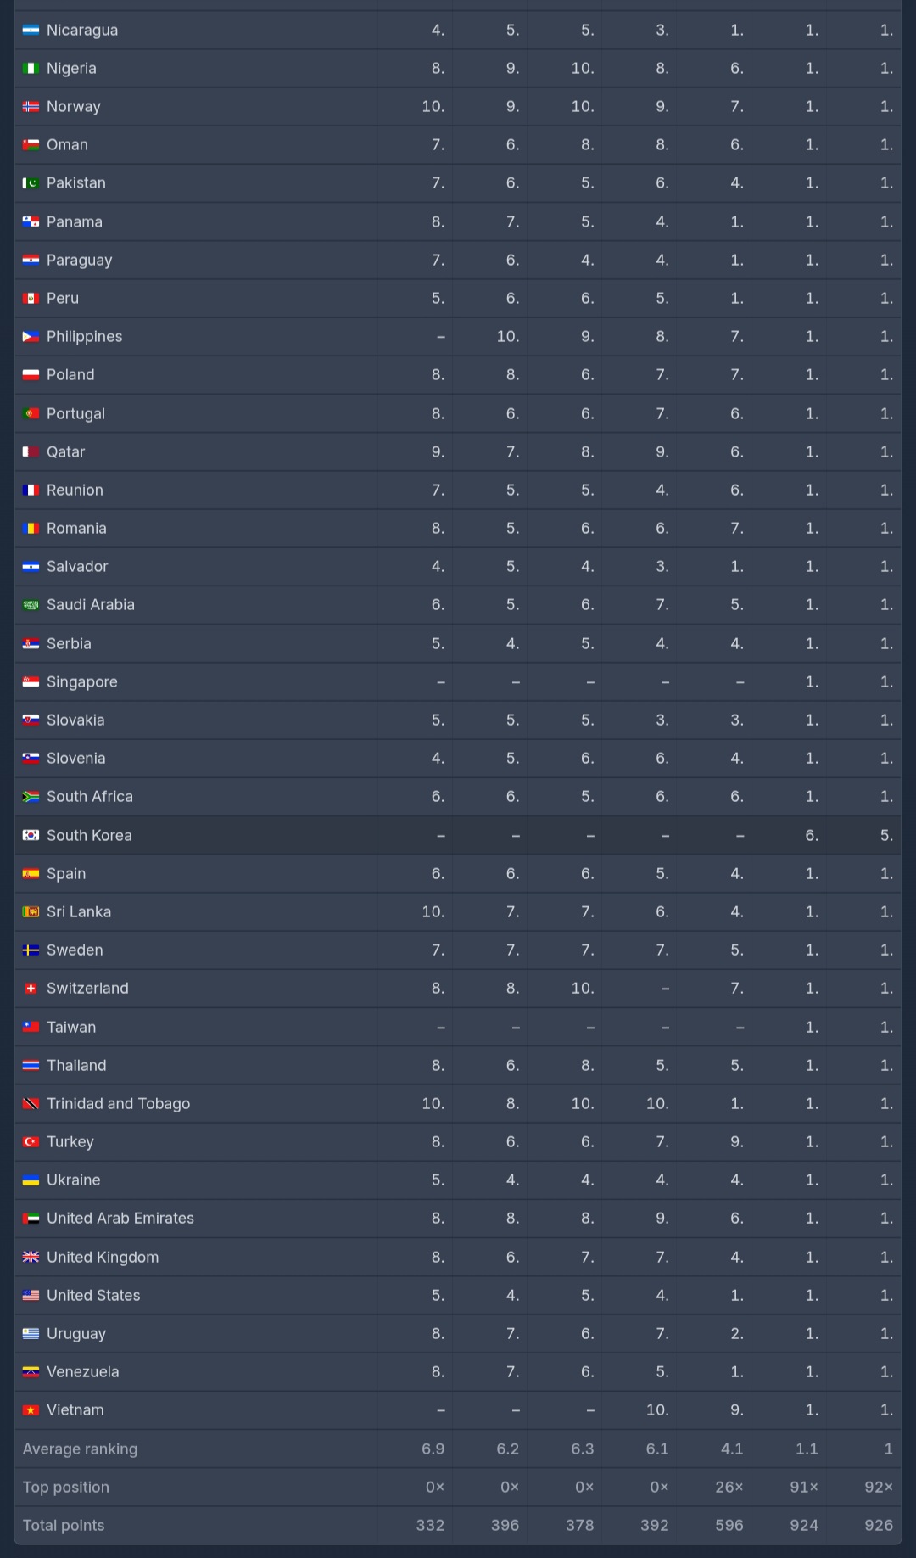Open the Turkey country link
The width and height of the screenshot is (916, 1558).
[x=70, y=1142]
